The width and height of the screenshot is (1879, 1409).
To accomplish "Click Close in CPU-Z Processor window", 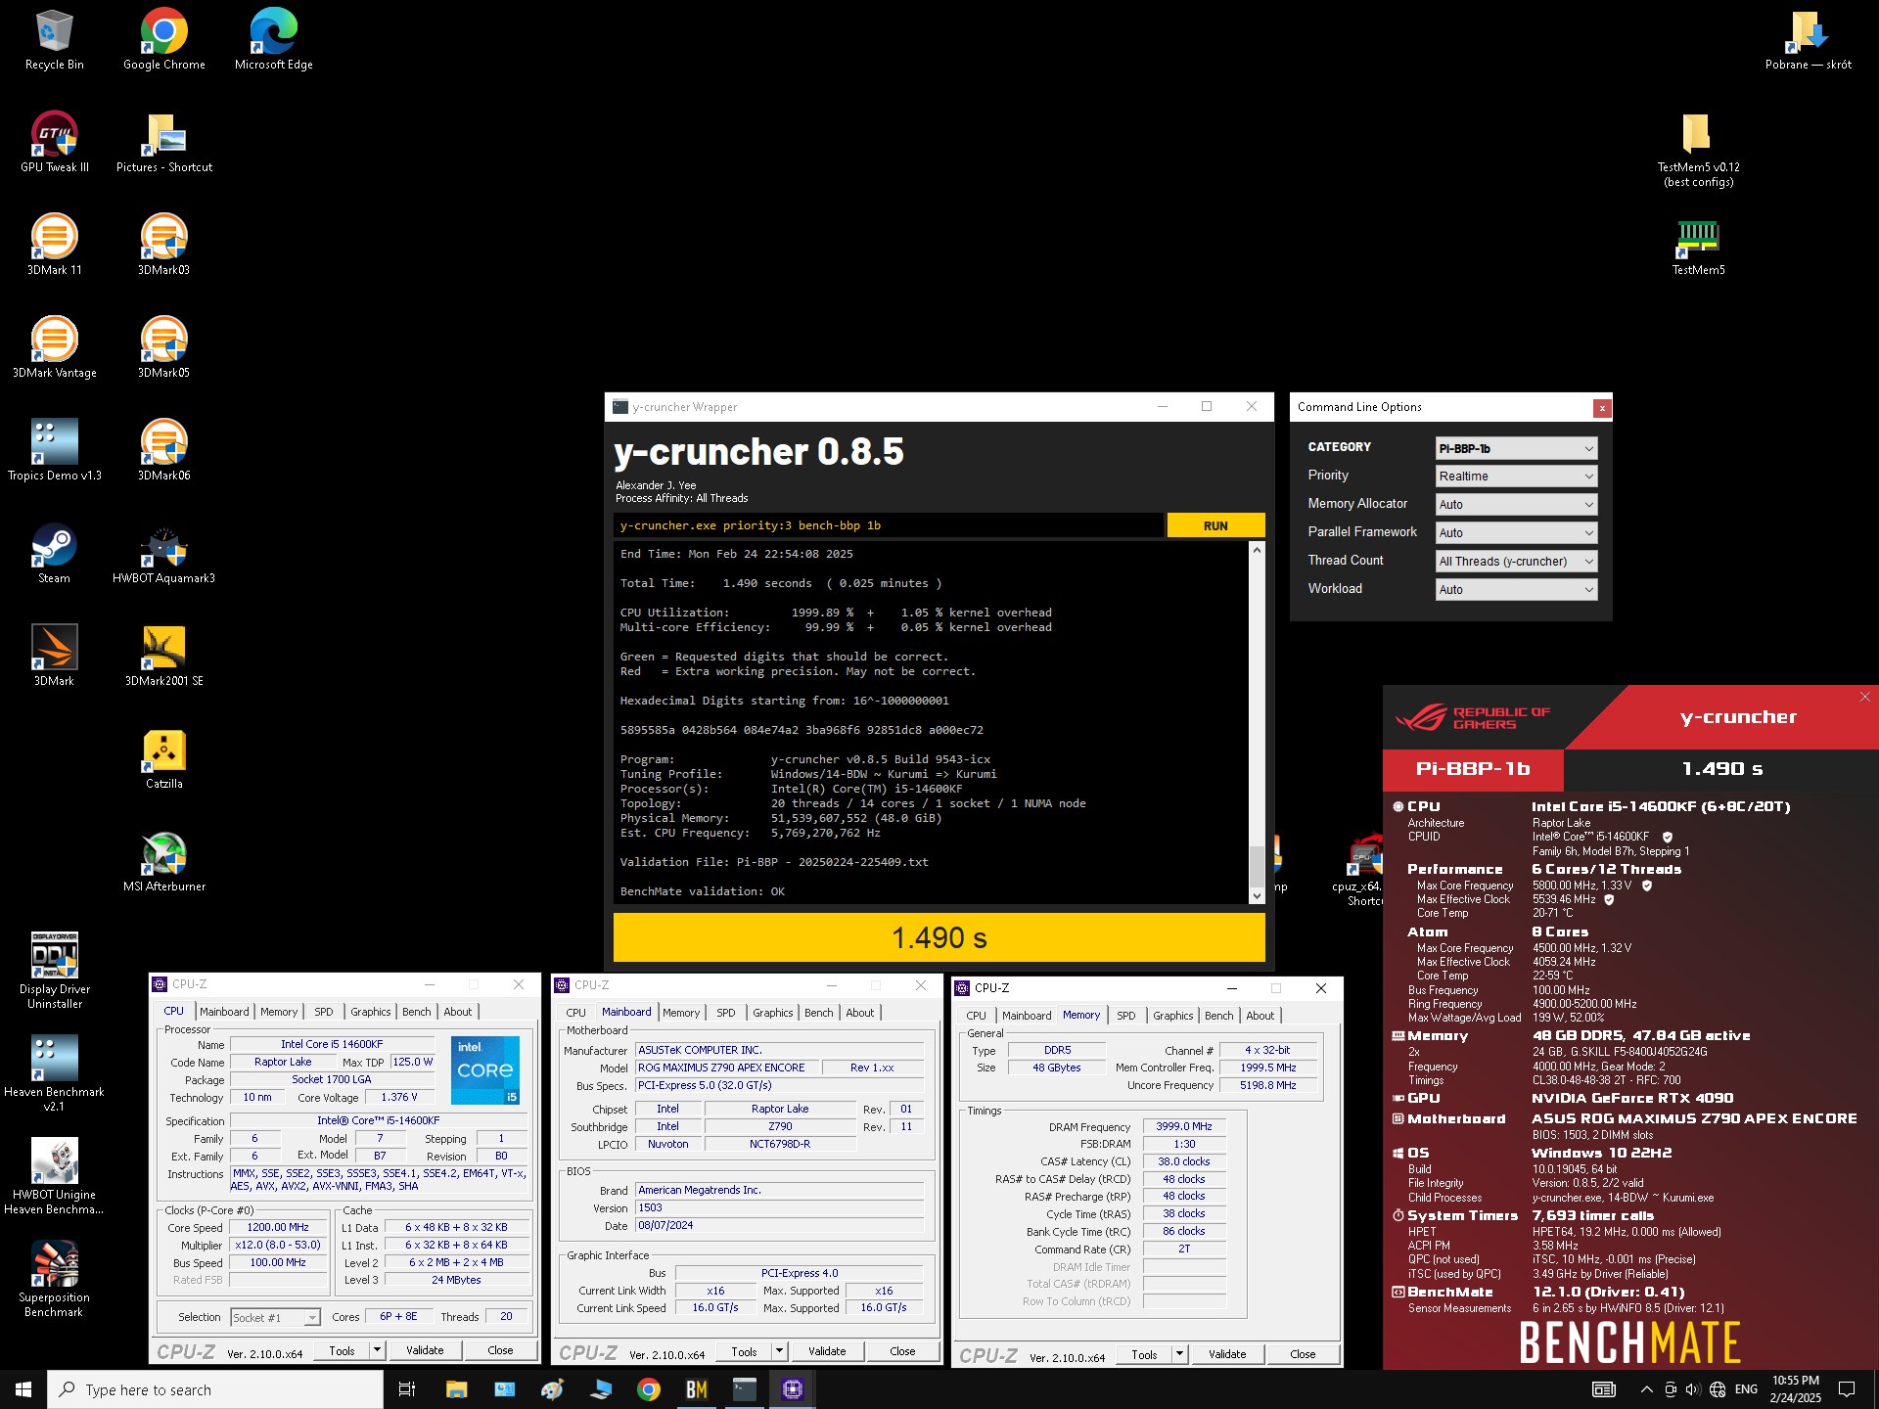I will pos(500,1350).
